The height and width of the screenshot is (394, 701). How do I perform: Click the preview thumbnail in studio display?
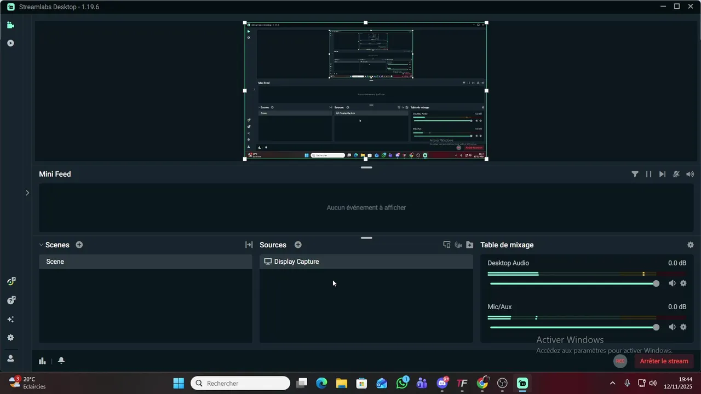click(x=365, y=91)
